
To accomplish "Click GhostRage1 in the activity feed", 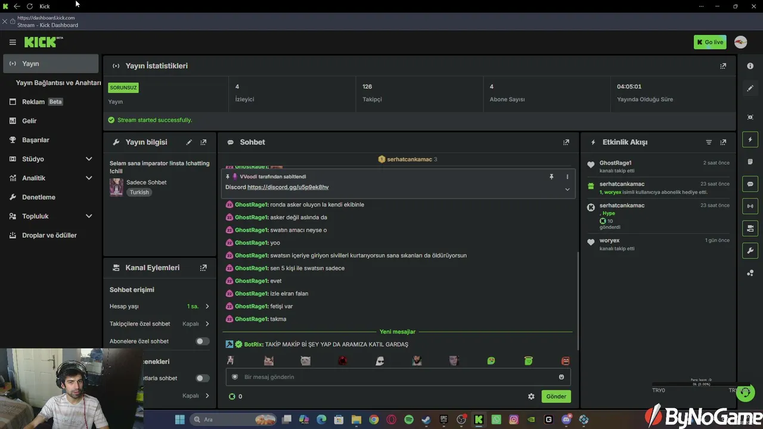I will point(615,163).
